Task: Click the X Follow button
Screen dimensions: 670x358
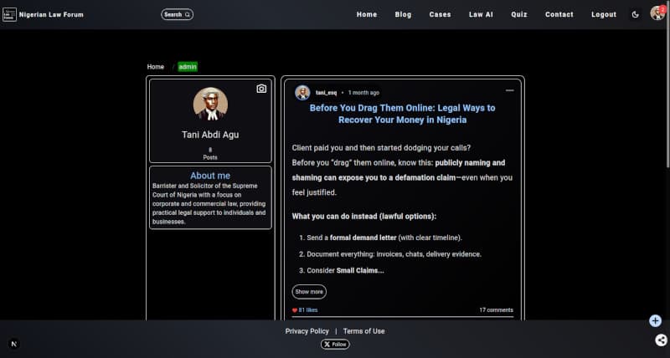Action: [335, 345]
